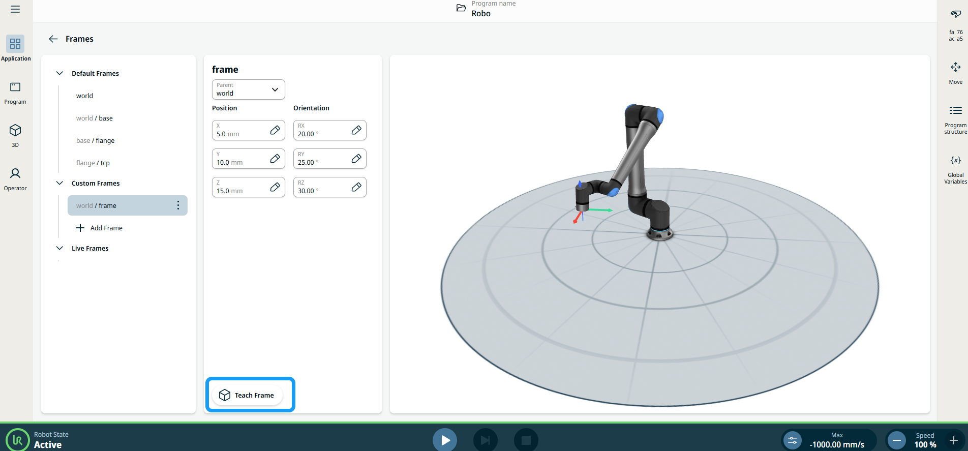This screenshot has height=451, width=968.
Task: Edit the X position value
Action: (275, 130)
